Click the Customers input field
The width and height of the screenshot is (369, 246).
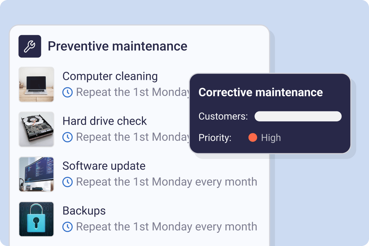click(x=298, y=116)
